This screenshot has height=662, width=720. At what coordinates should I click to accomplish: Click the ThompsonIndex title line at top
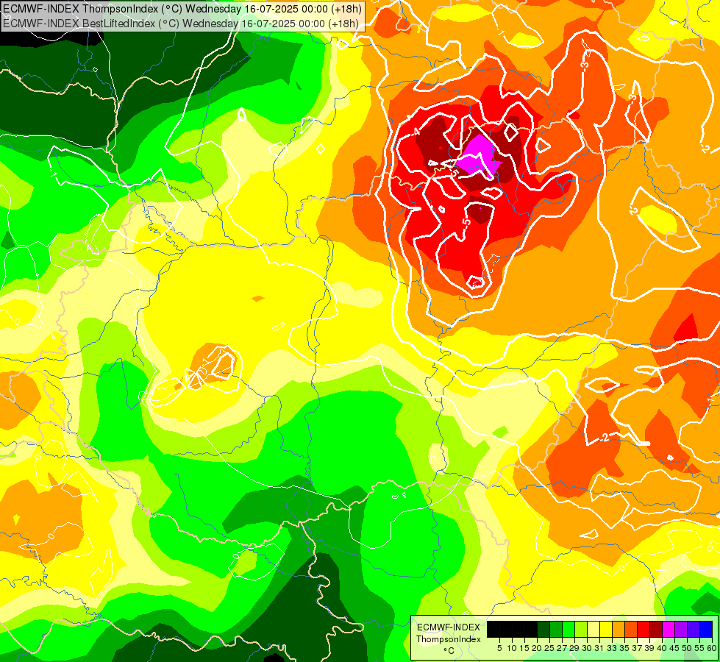point(182,8)
